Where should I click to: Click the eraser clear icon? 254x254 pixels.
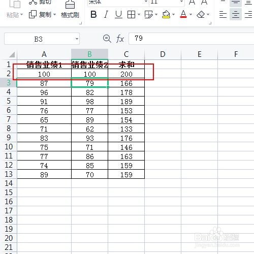point(201,15)
